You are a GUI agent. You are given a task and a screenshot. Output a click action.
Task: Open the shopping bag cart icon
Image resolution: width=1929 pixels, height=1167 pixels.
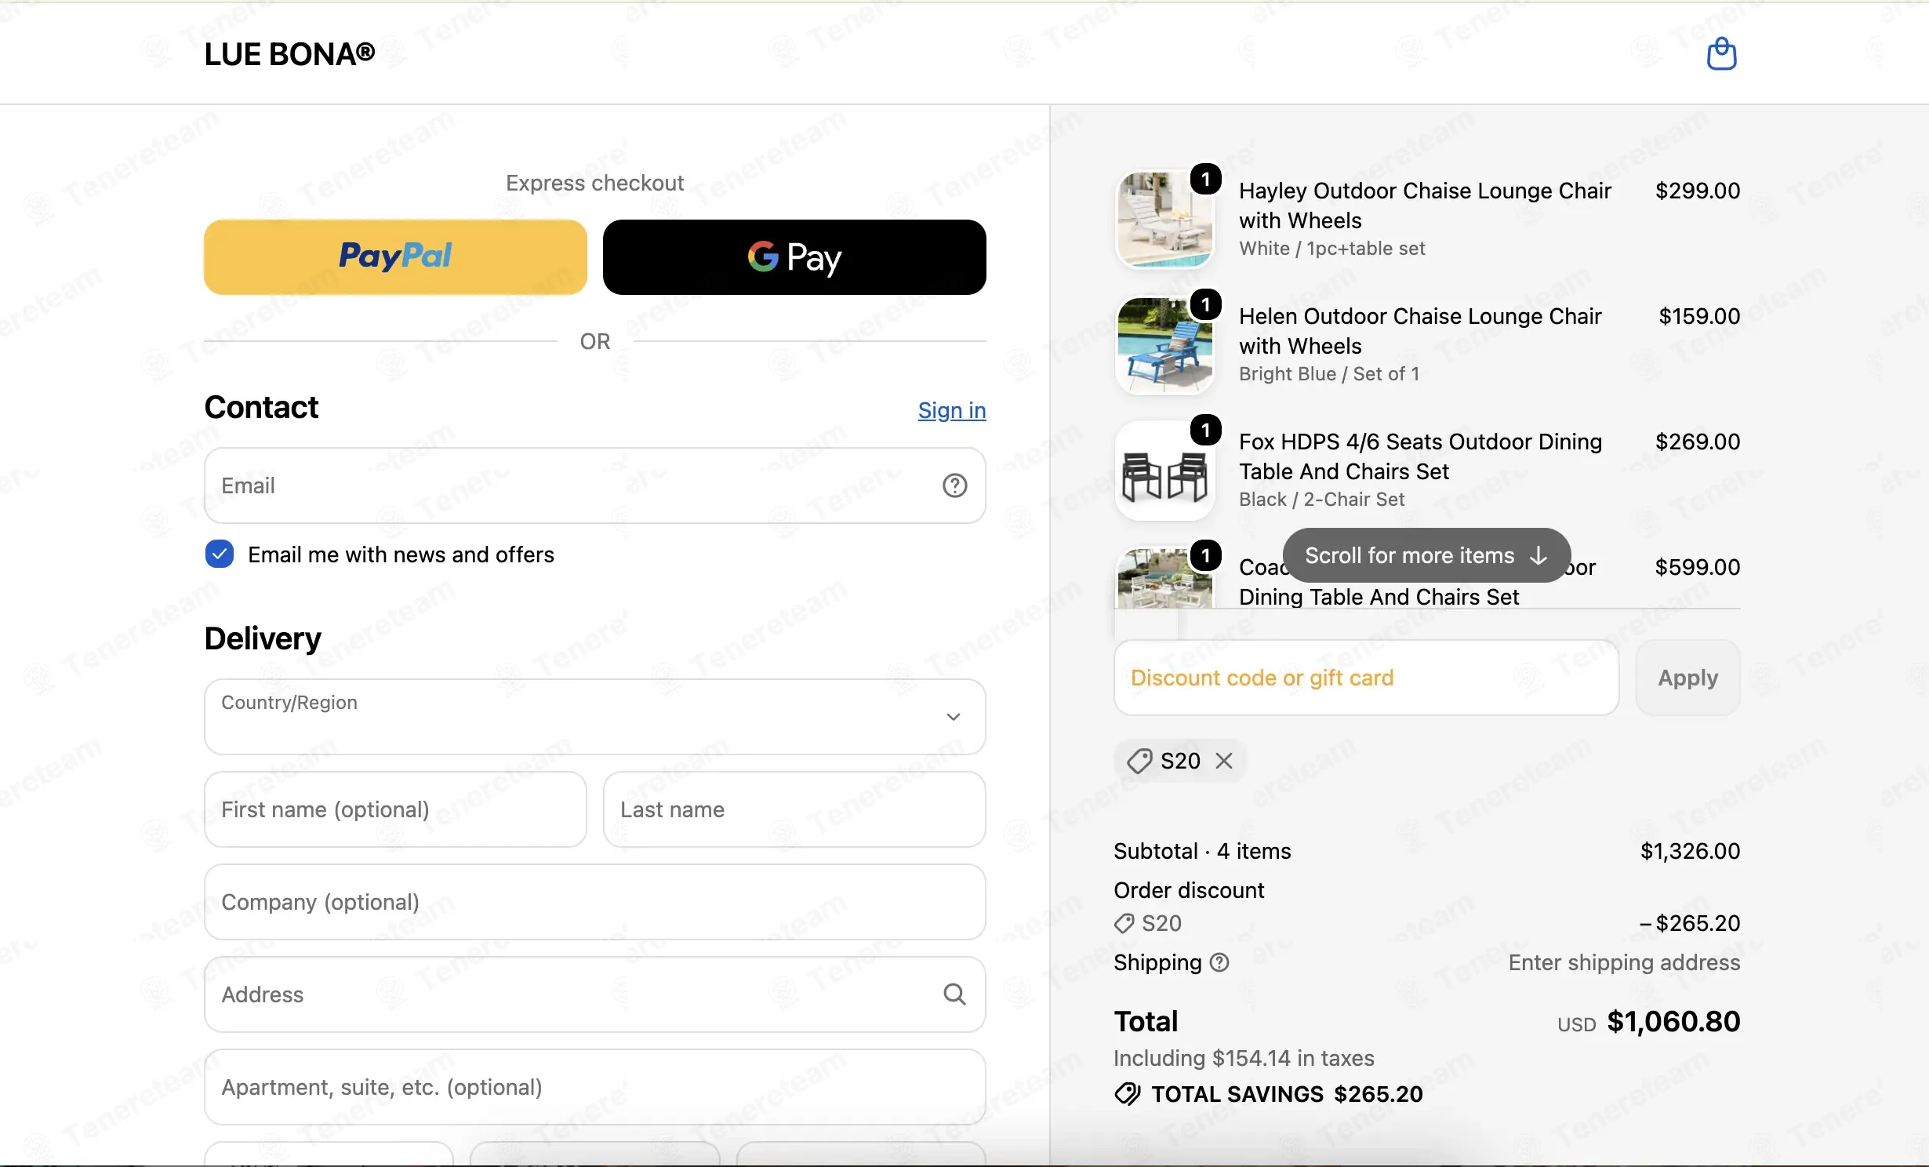point(1721,53)
